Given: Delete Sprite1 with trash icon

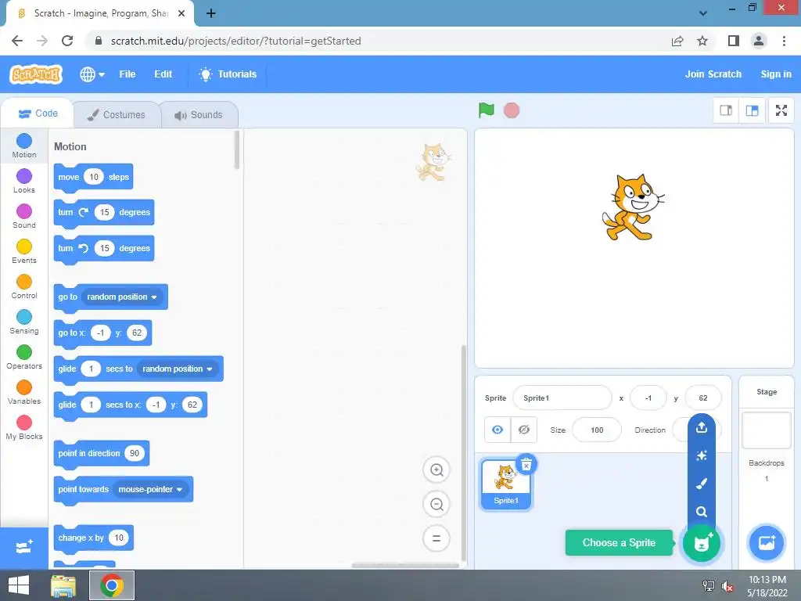Looking at the screenshot, I should point(526,465).
